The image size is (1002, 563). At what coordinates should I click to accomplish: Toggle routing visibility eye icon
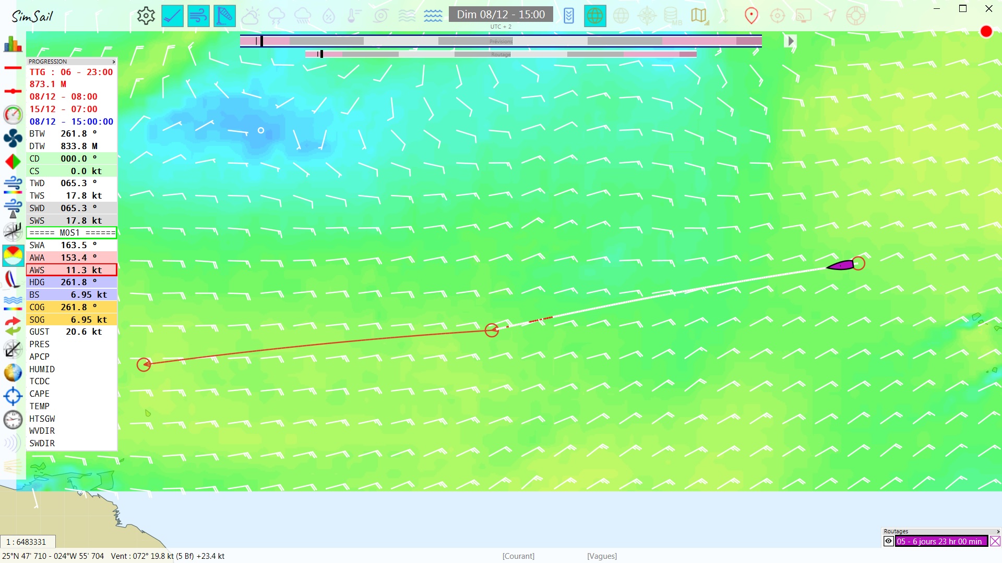click(888, 541)
